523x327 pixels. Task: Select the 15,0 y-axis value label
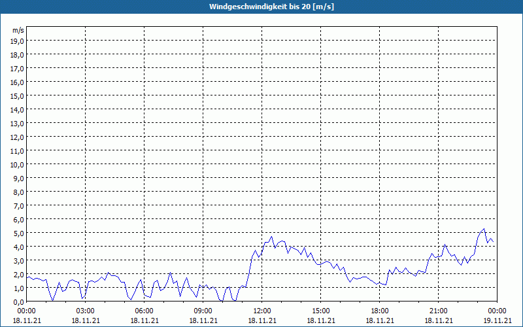[18, 95]
